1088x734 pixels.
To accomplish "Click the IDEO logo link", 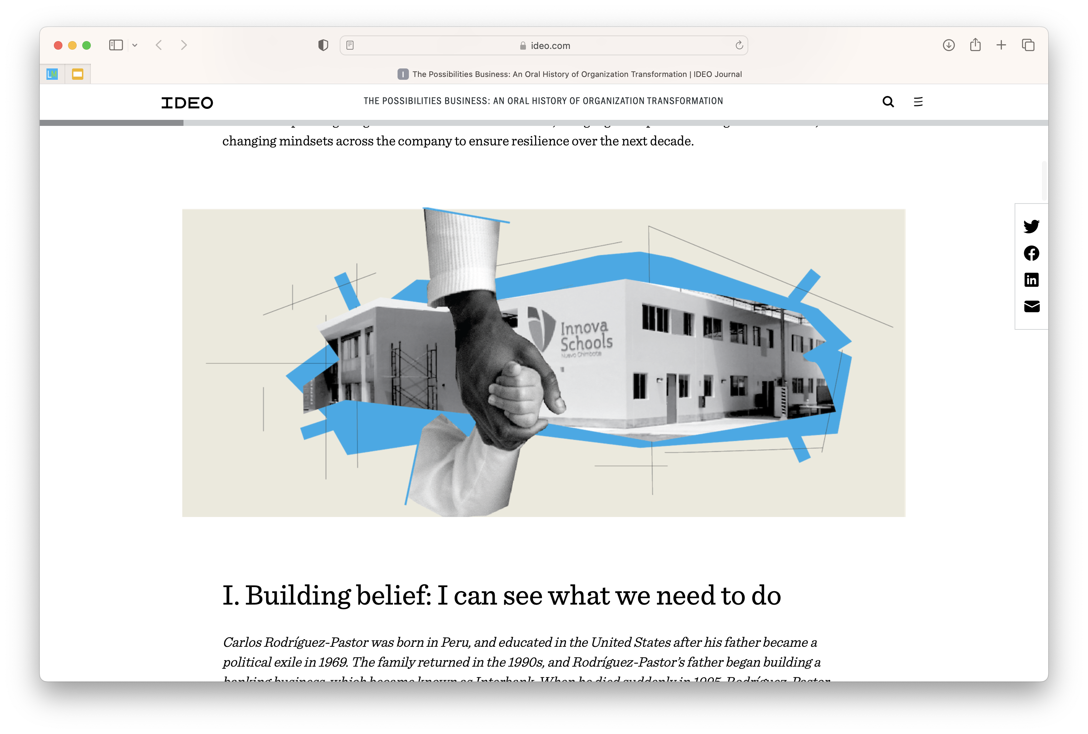I will tap(187, 102).
